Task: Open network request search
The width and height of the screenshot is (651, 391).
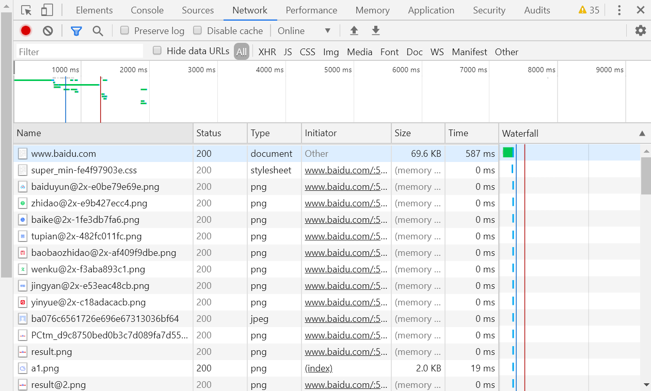Action: click(98, 30)
